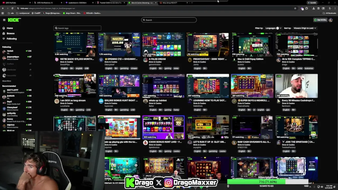Click the green KICK logo
The width and height of the screenshot is (338, 190).
tap(14, 20)
